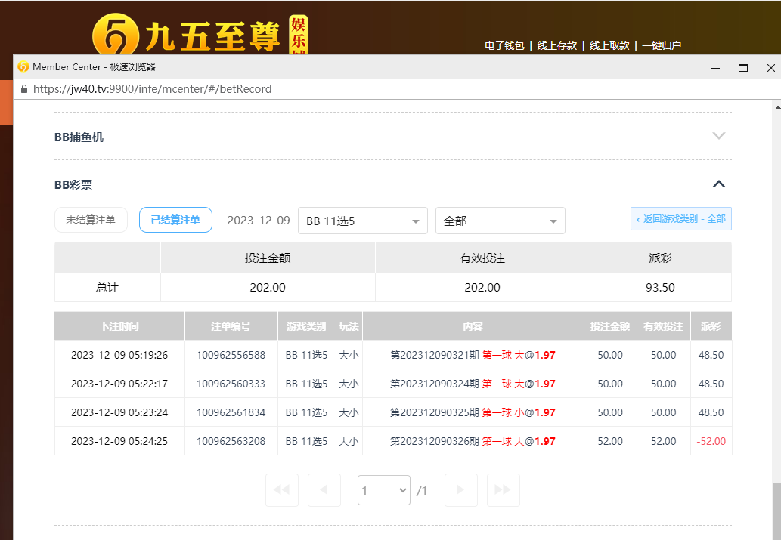Open the 电子钱包 link
Image resolution: width=781 pixels, height=540 pixels.
(x=504, y=46)
